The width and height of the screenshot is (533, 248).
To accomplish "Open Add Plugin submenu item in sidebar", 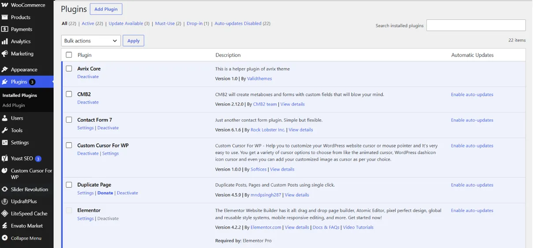I will (x=14, y=105).
